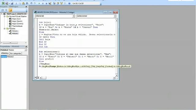Save the GRAFICOS MACROS workbook
The height and width of the screenshot is (110, 196).
(12, 3)
